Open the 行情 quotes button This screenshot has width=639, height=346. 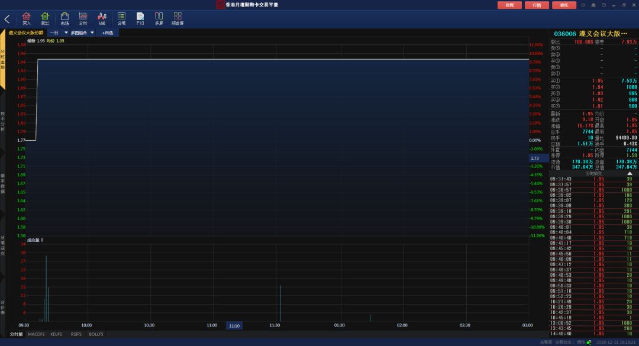(x=537, y=5)
